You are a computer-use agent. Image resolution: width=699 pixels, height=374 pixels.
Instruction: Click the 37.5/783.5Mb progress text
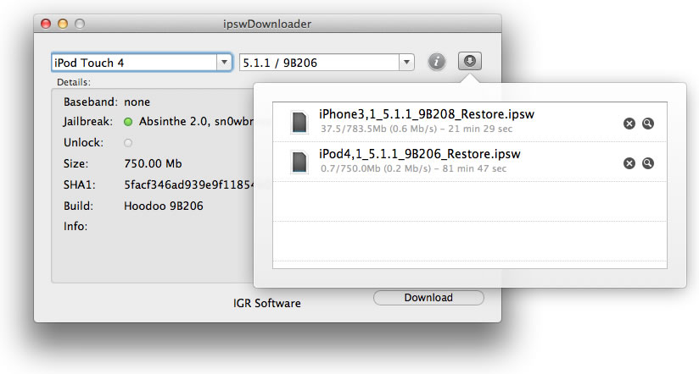pos(417,129)
